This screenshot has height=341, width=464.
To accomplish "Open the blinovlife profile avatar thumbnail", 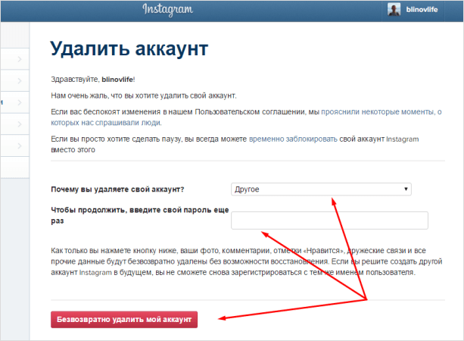I will pos(394,10).
